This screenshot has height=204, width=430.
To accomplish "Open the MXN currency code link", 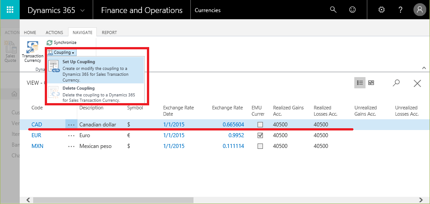I will point(37,146).
